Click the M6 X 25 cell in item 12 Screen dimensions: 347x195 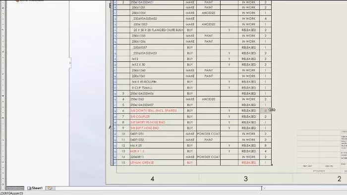(157, 146)
